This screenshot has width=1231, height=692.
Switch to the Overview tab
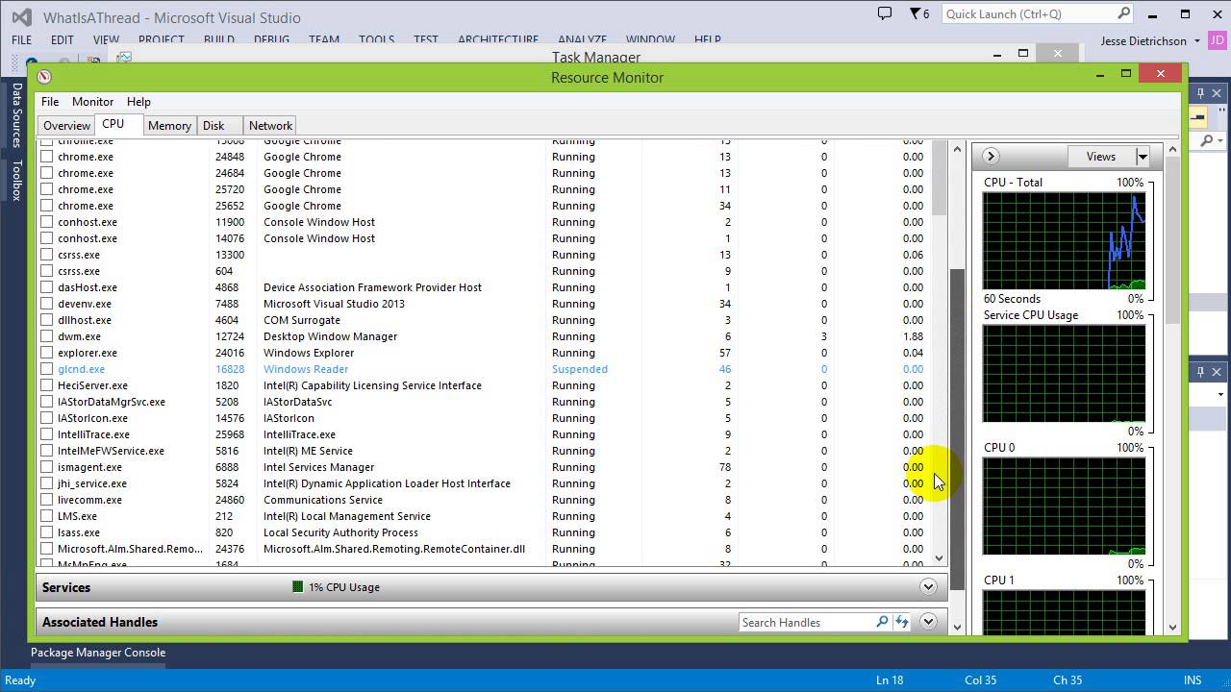[x=66, y=126]
